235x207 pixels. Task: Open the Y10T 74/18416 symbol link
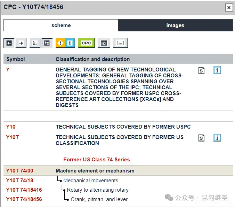pos(24,190)
